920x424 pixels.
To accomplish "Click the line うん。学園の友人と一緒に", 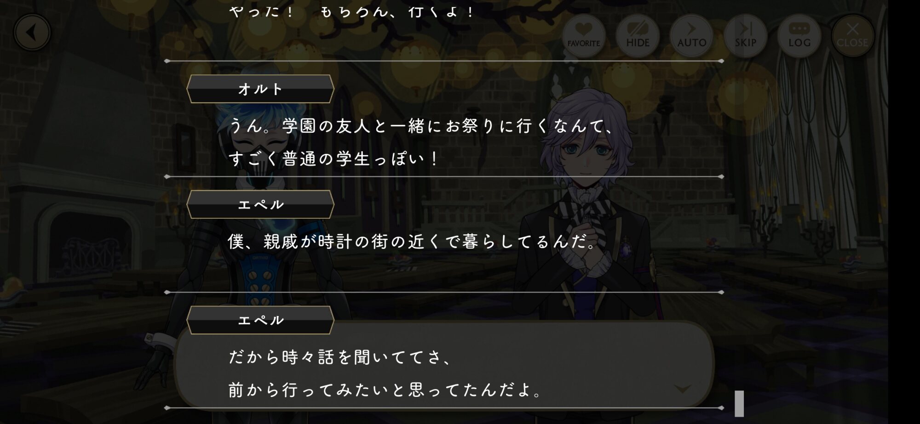I will [x=421, y=125].
